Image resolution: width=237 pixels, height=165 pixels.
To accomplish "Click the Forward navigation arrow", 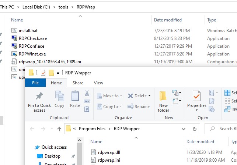I will (x=43, y=129).
